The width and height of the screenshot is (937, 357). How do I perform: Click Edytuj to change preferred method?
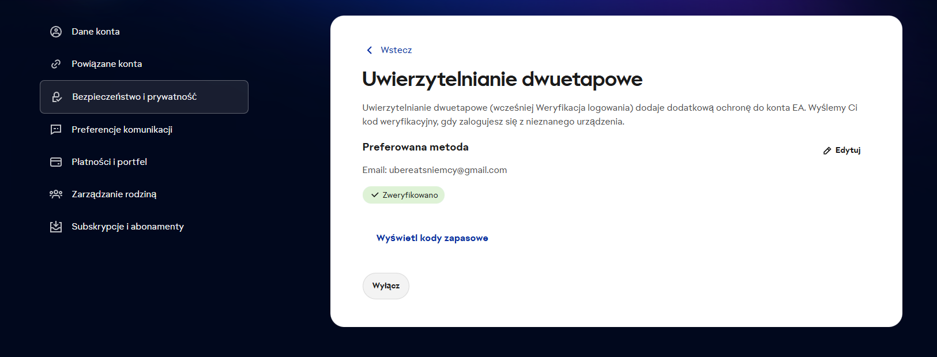[x=848, y=151]
